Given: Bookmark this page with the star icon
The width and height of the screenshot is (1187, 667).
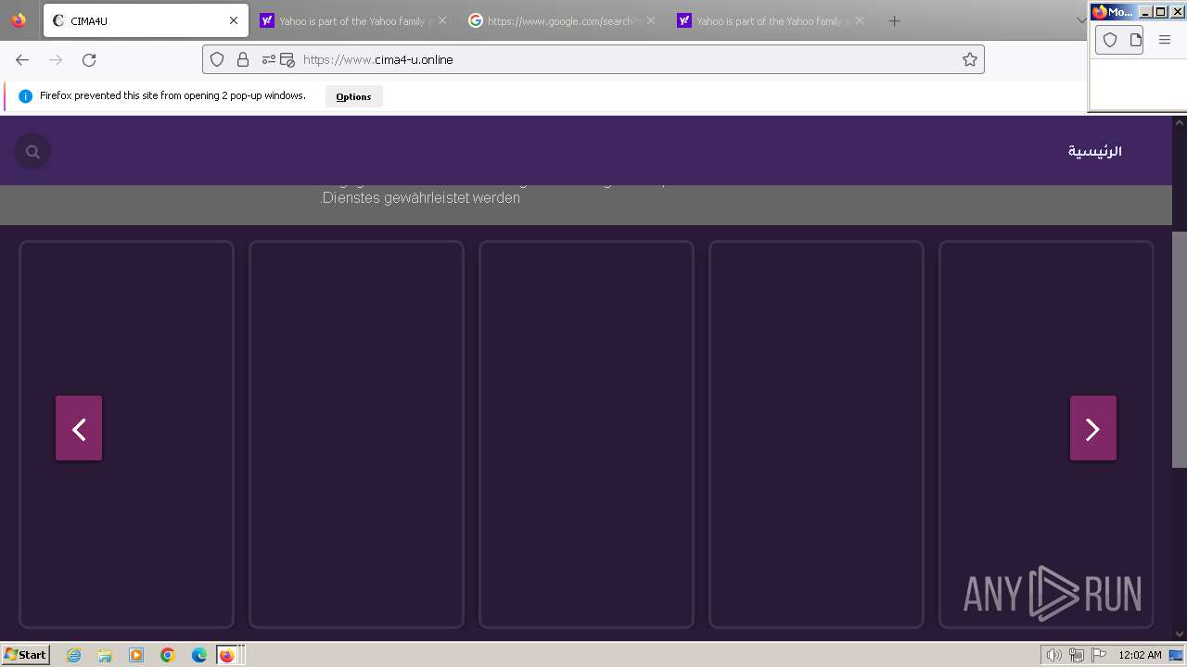Looking at the screenshot, I should click(x=970, y=59).
